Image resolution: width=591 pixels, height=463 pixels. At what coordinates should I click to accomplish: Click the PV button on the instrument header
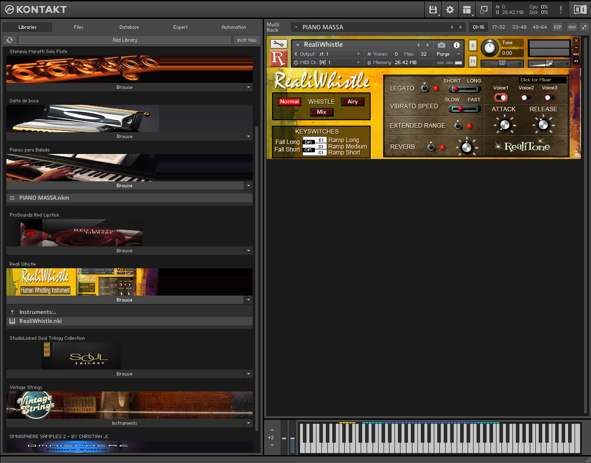tap(576, 61)
